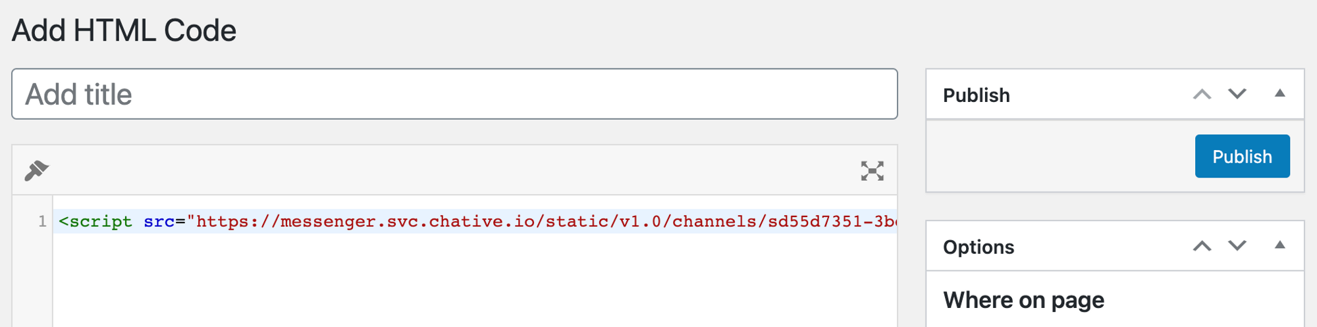
Task: Click the blue Publish button
Action: (1242, 157)
